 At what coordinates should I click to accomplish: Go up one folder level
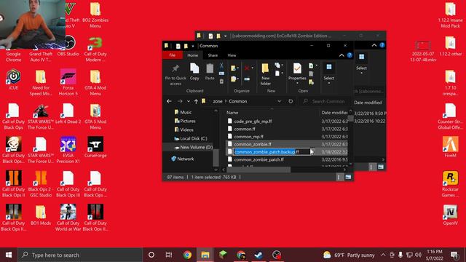click(x=196, y=101)
